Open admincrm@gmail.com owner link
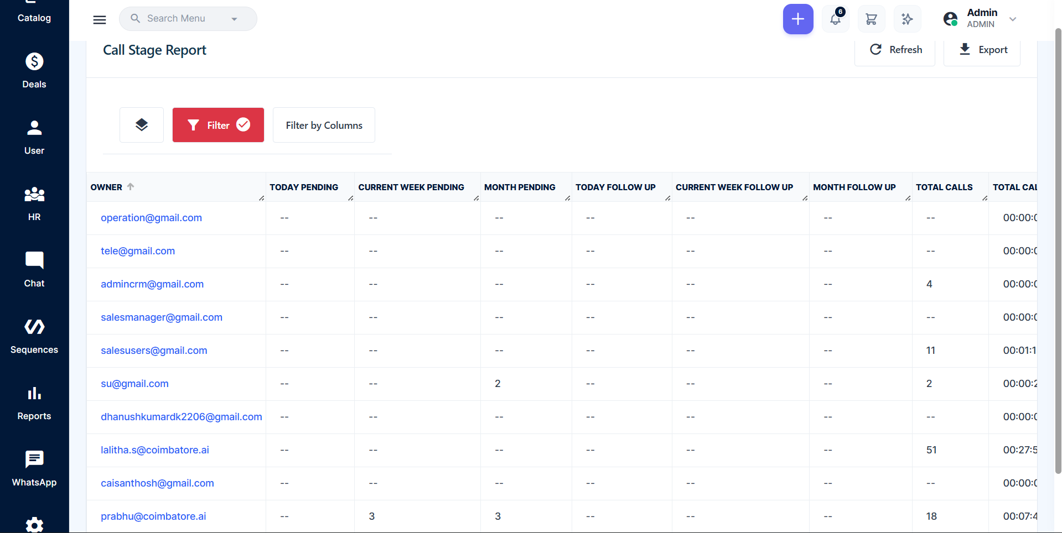Viewport: 1062px width, 533px height. (x=152, y=284)
